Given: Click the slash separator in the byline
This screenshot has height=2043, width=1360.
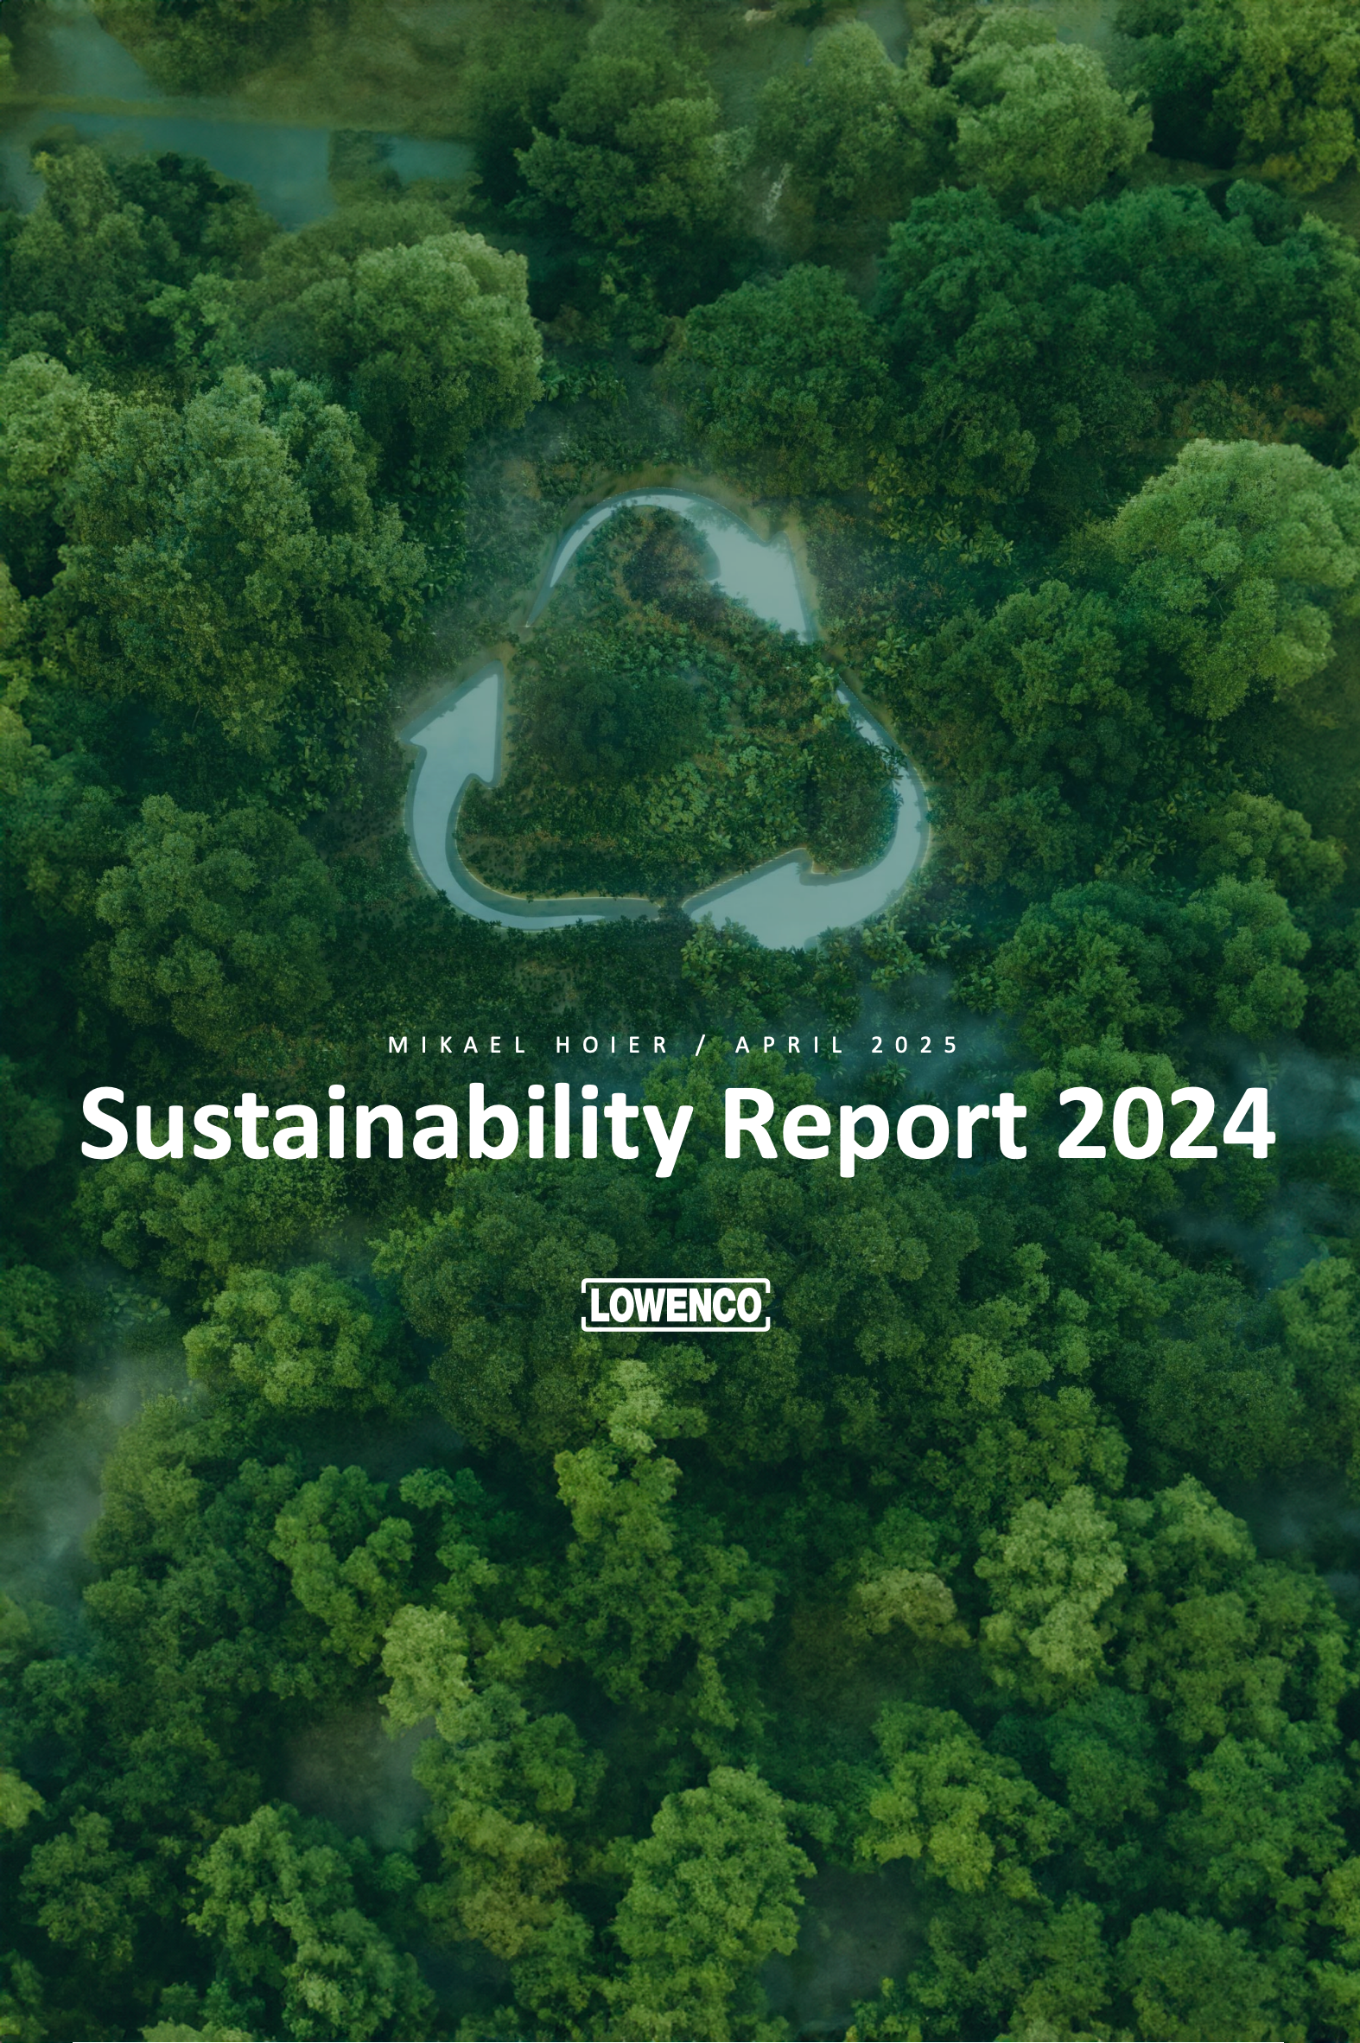Looking at the screenshot, I should (x=701, y=1046).
